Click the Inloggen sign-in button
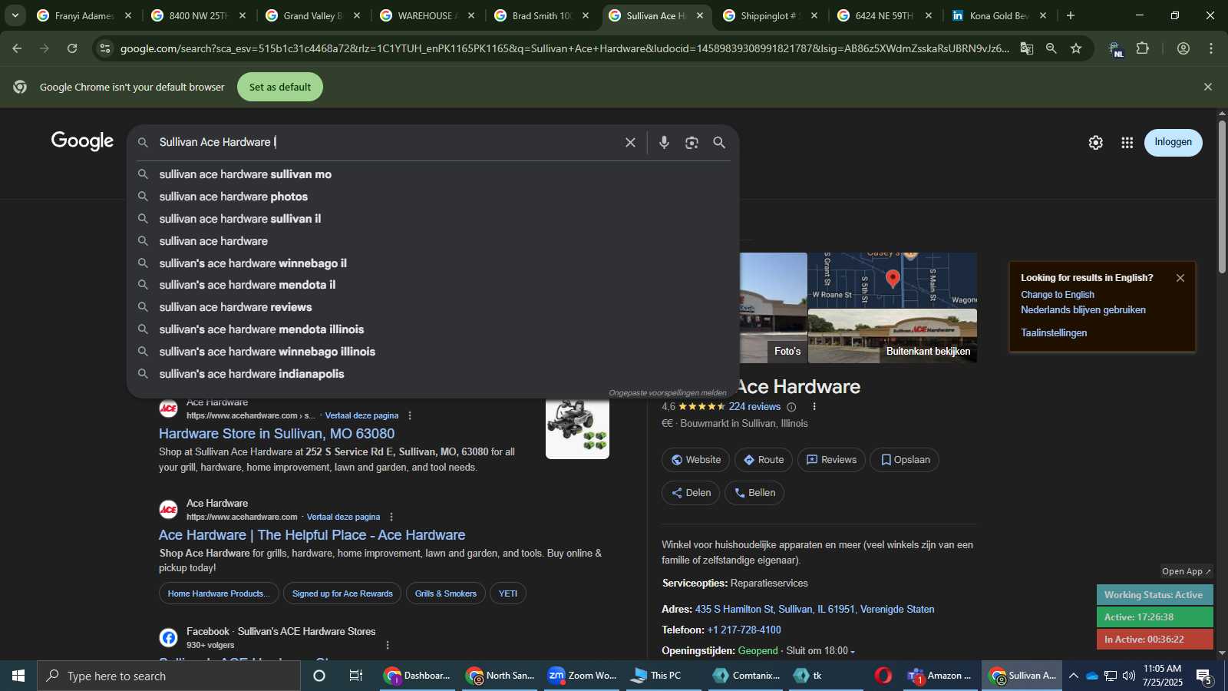 pyautogui.click(x=1173, y=142)
